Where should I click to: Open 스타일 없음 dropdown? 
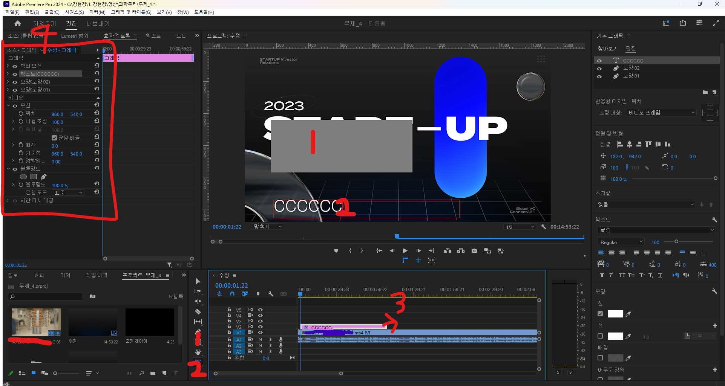click(646, 204)
